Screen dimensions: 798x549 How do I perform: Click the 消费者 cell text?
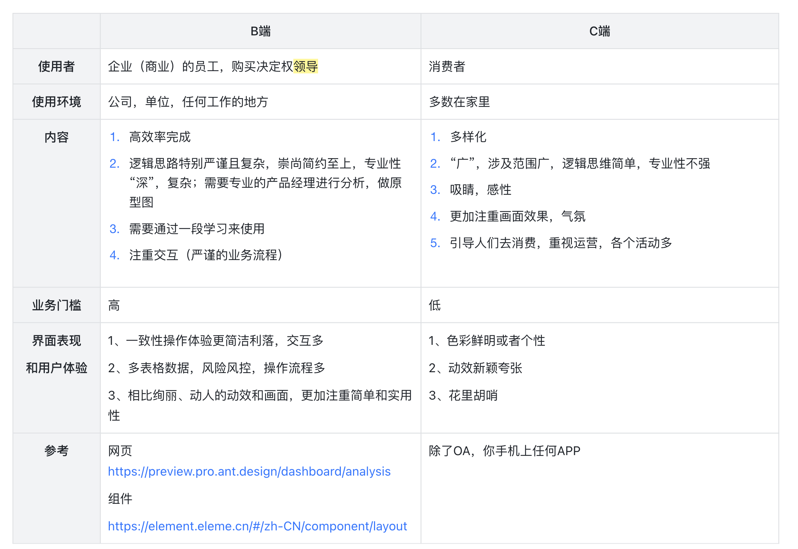(x=447, y=67)
